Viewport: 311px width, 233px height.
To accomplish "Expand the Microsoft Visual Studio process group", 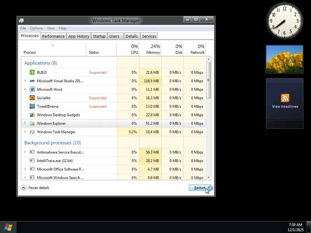I will pos(25,81).
